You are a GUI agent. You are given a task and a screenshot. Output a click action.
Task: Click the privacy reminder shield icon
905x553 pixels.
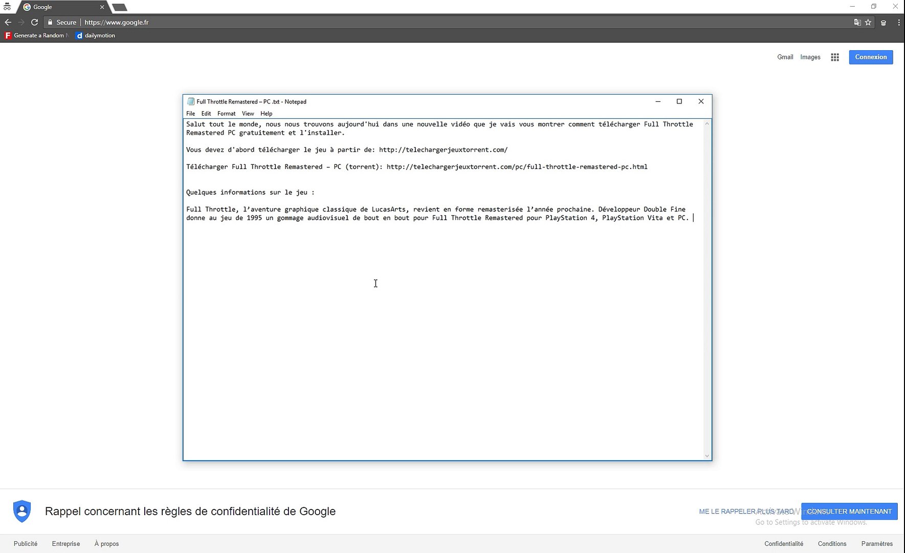[22, 511]
